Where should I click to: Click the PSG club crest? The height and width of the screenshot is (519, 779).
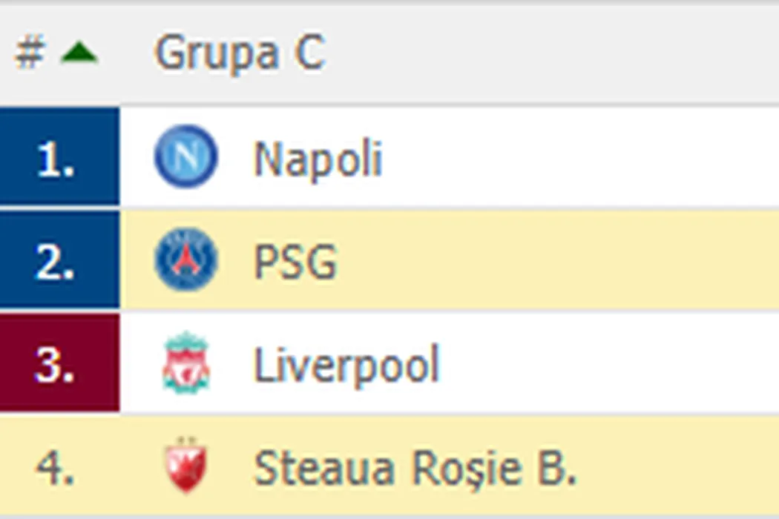pos(185,260)
